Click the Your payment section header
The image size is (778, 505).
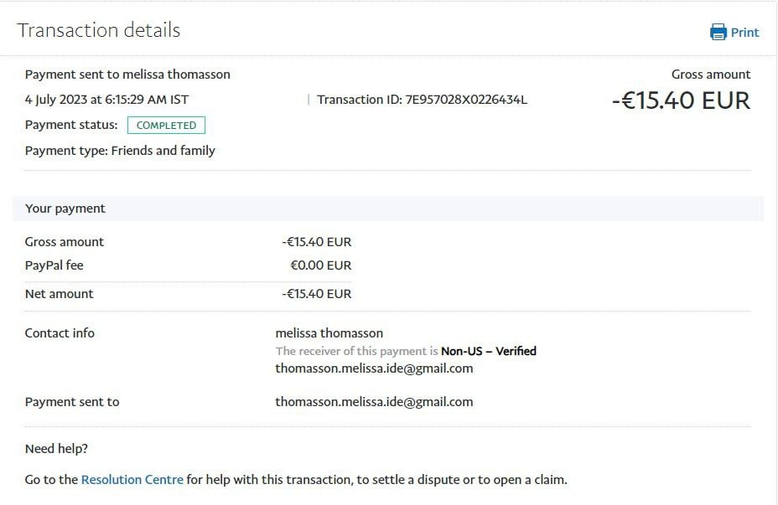[388, 209]
